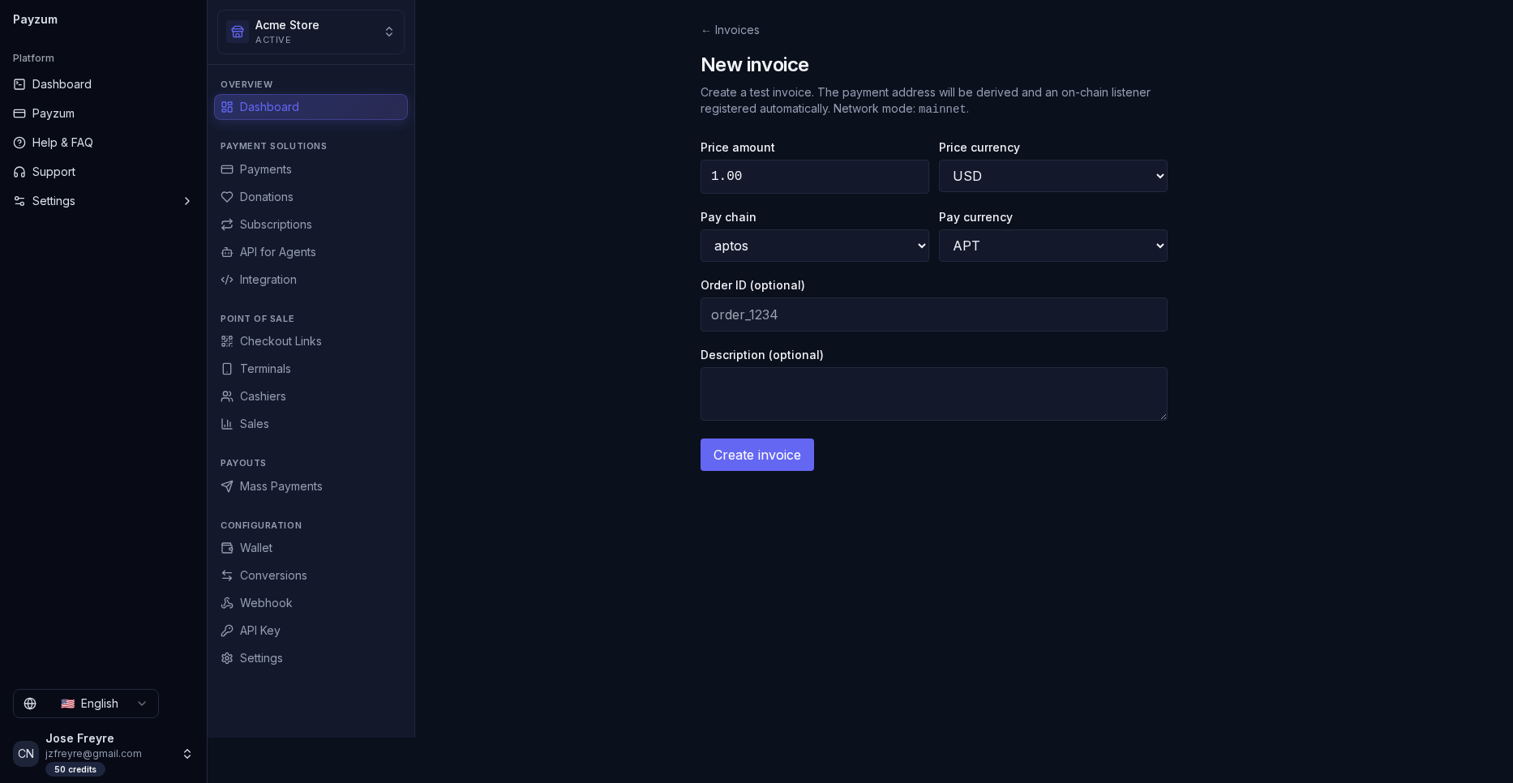This screenshot has width=1513, height=783.
Task: Click the CN user avatar
Action: (26, 754)
